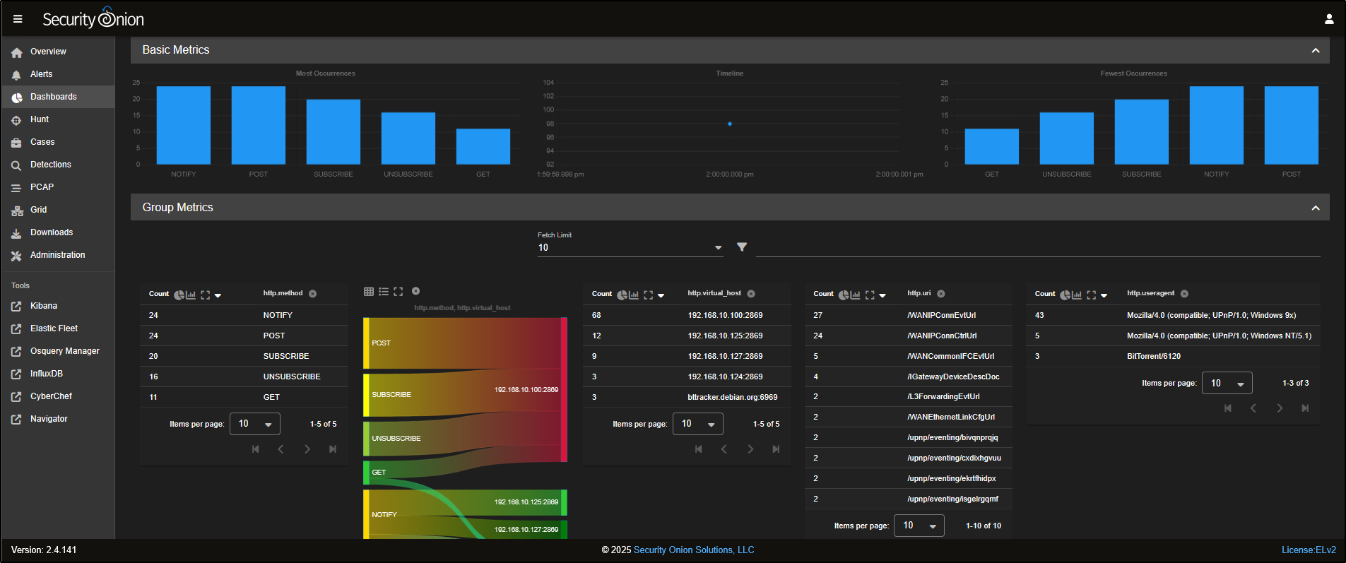Click the NOTIFY bar in Most Occurrences chart
The width and height of the screenshot is (1346, 563).
point(183,126)
